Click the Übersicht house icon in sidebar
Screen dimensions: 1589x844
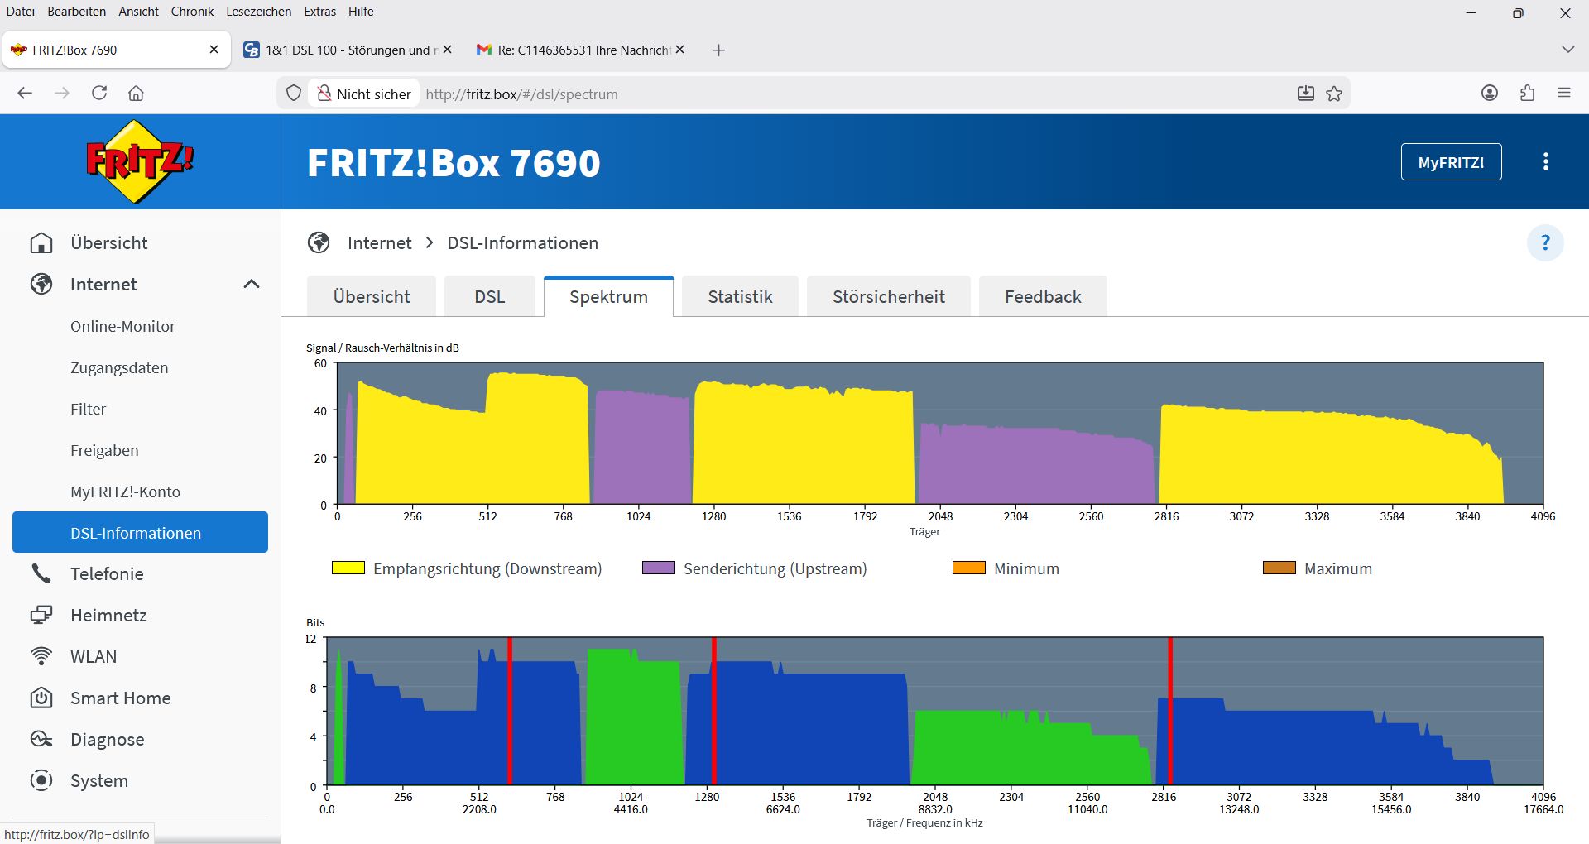coord(41,243)
